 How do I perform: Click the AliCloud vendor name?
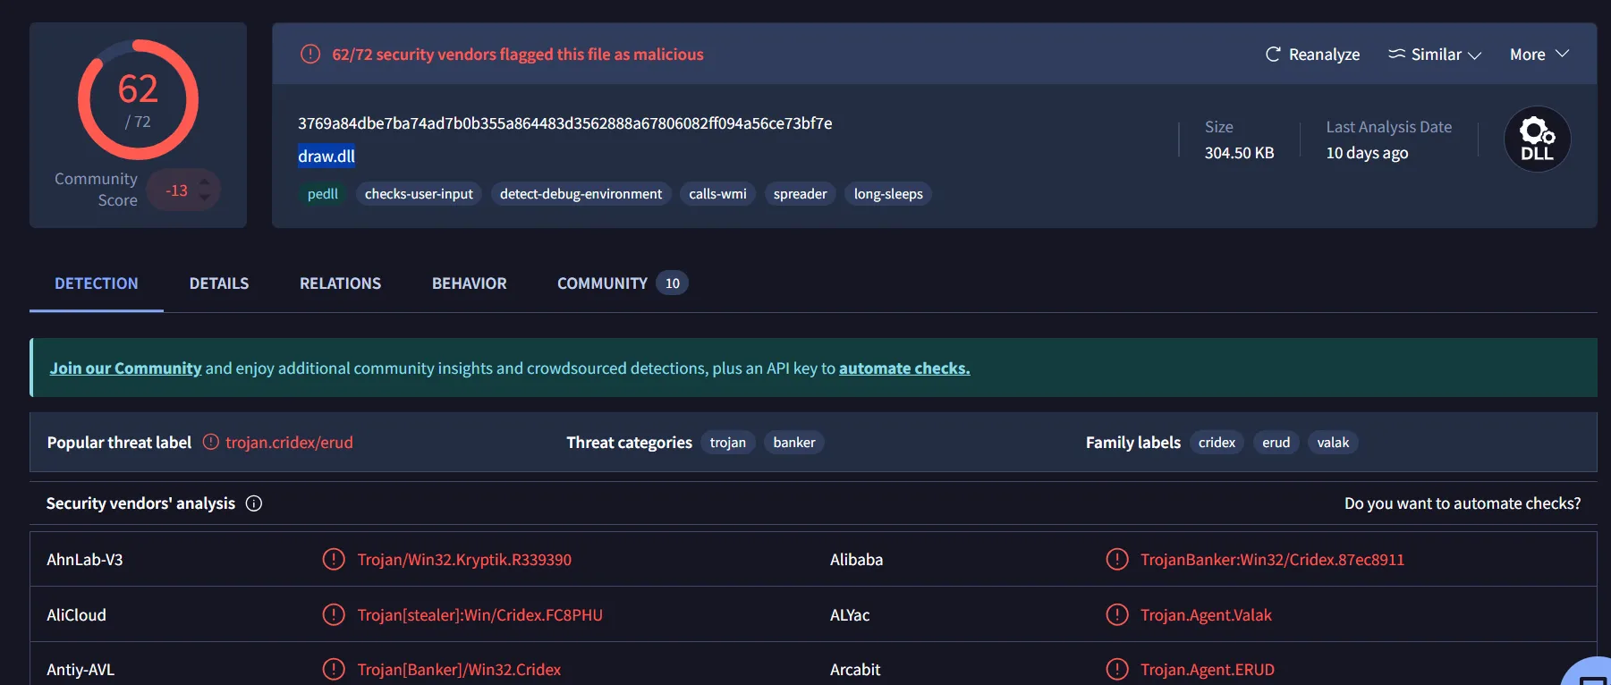click(x=76, y=615)
